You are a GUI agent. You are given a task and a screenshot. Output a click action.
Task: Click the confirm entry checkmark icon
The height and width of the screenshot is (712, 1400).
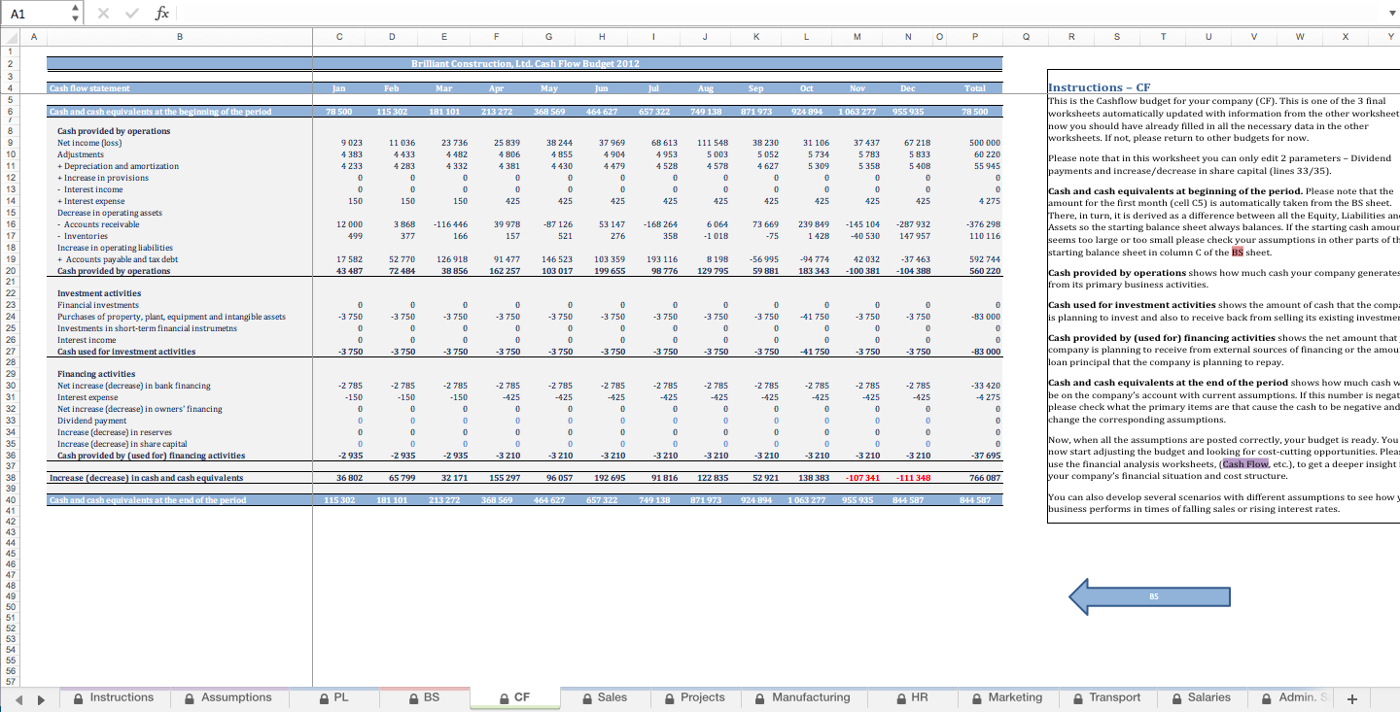pos(134,14)
